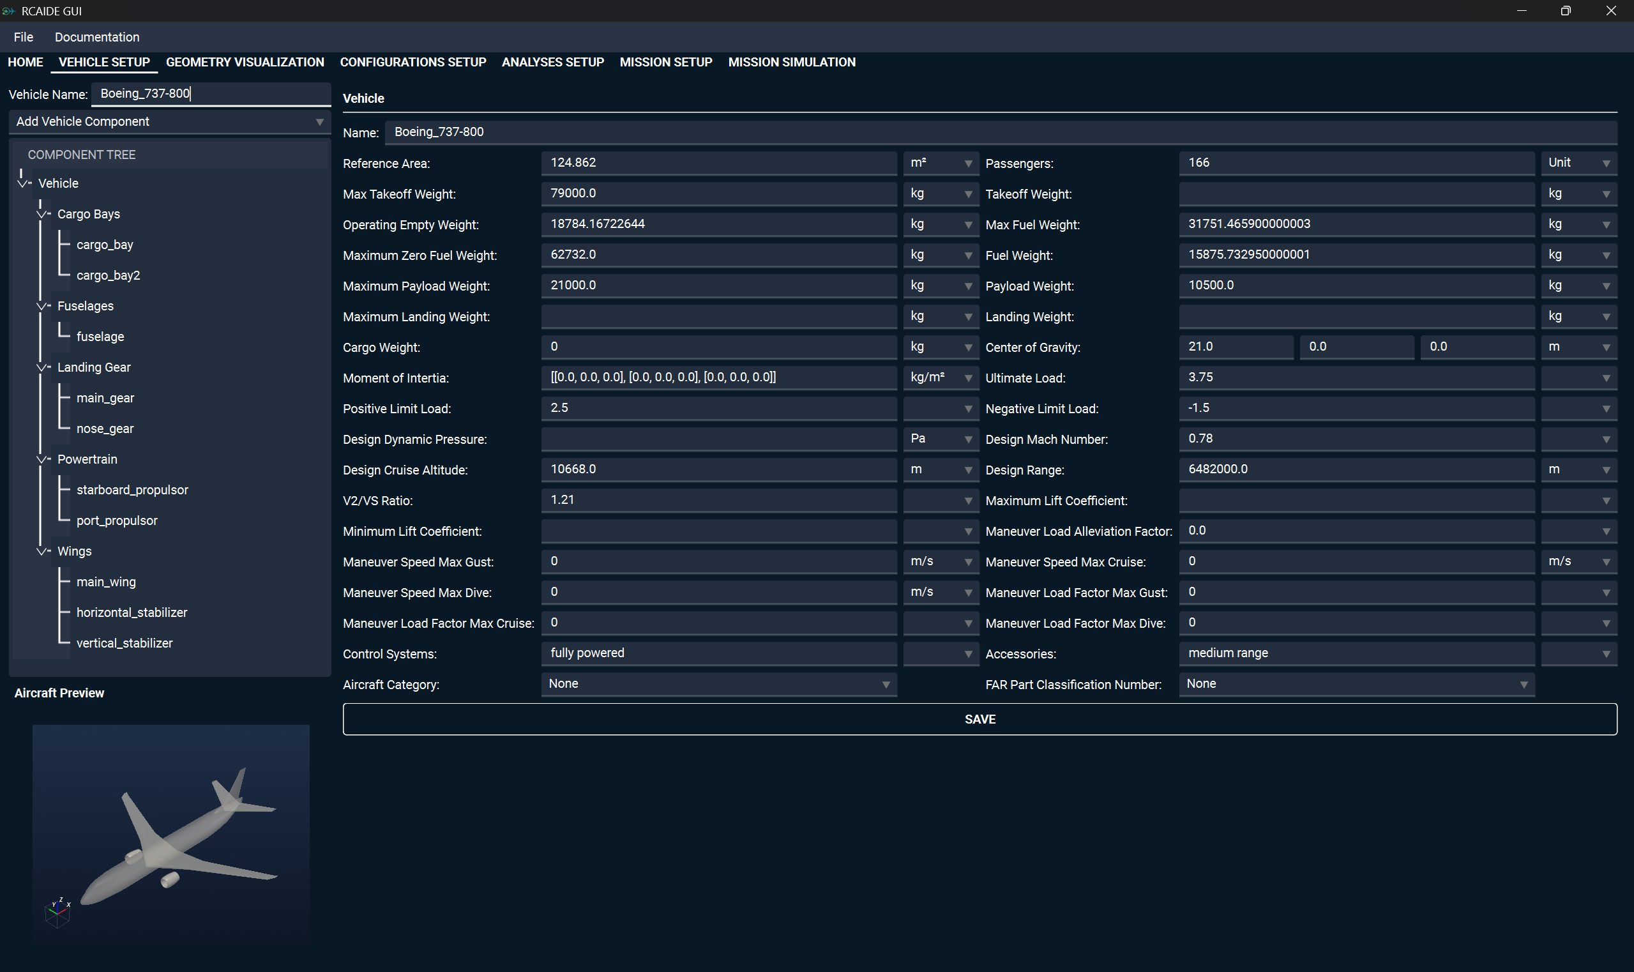Click the empty Takeoff Weight field
Image resolution: width=1634 pixels, height=972 pixels.
(x=1356, y=194)
